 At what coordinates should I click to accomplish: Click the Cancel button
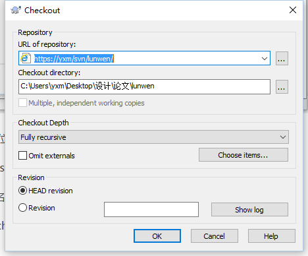coord(215,236)
